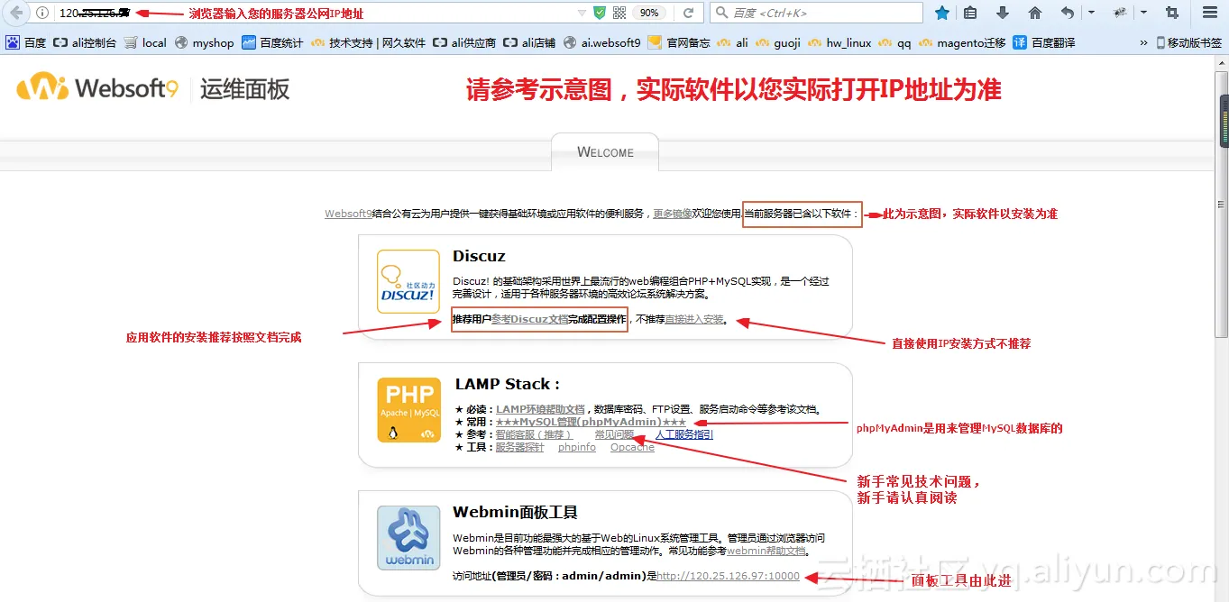
Task: Open the ali供应商 bookmark
Action: tap(464, 42)
